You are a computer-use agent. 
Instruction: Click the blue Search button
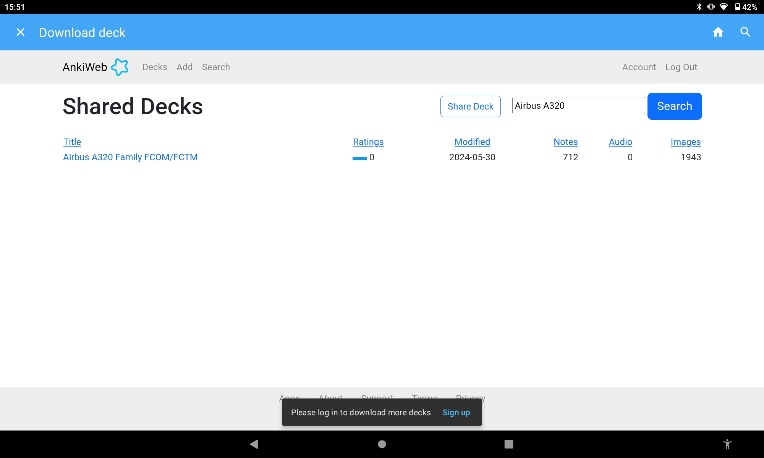coord(675,106)
